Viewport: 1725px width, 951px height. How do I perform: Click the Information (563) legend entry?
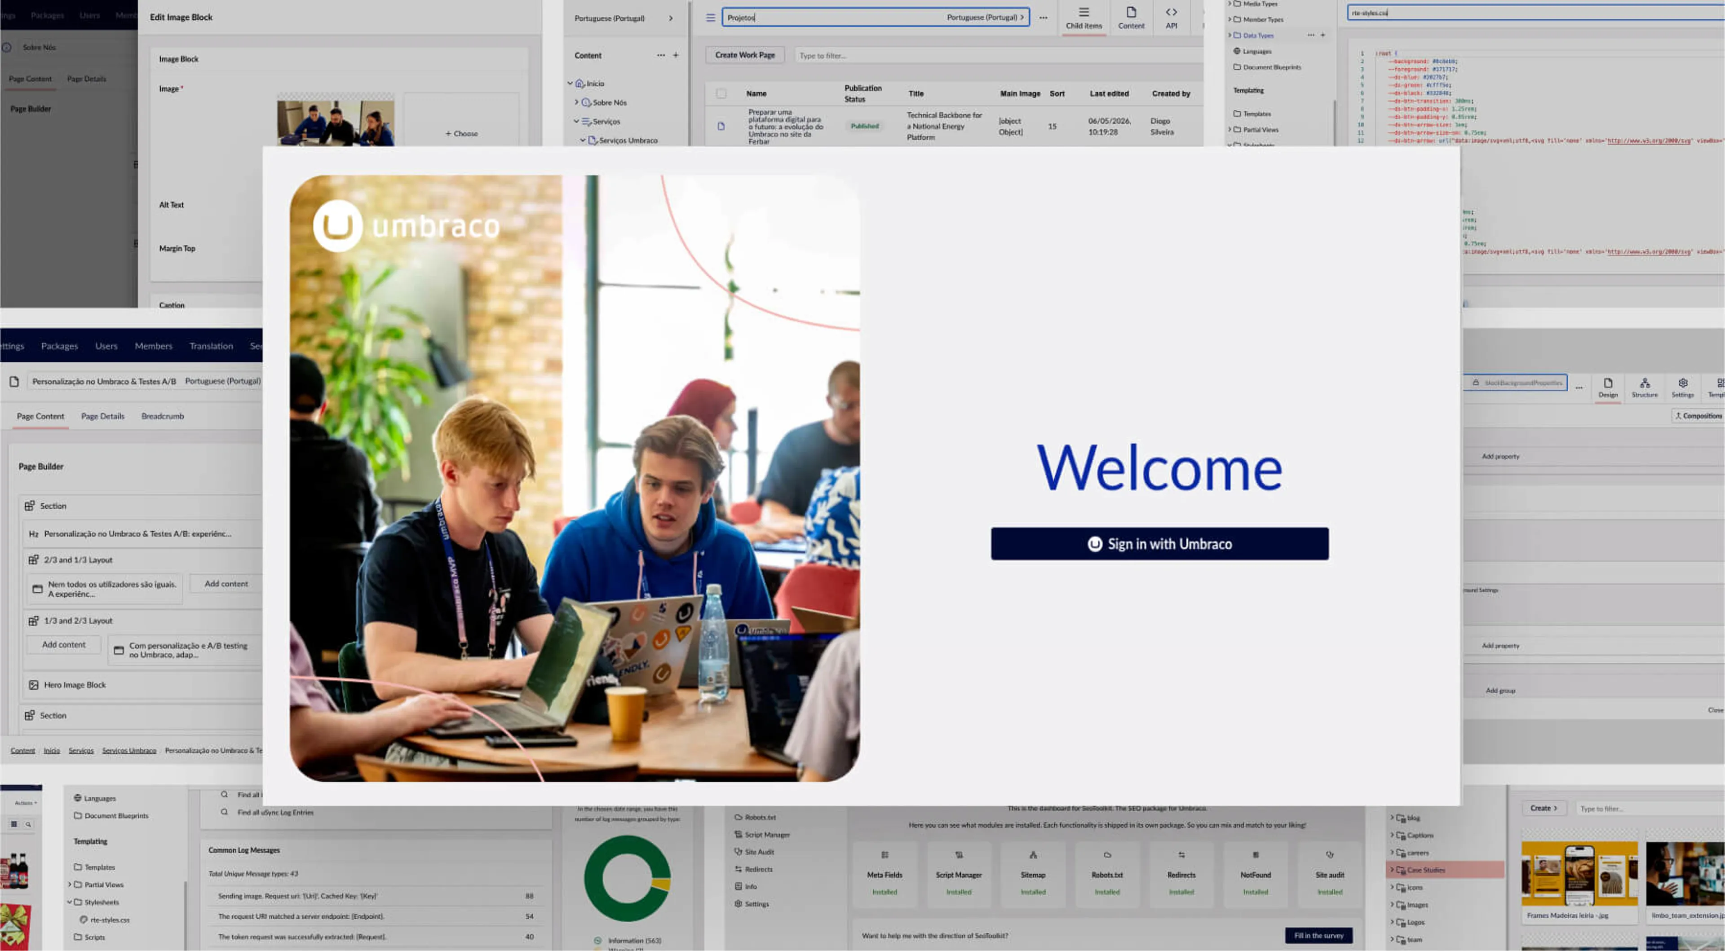click(x=628, y=940)
